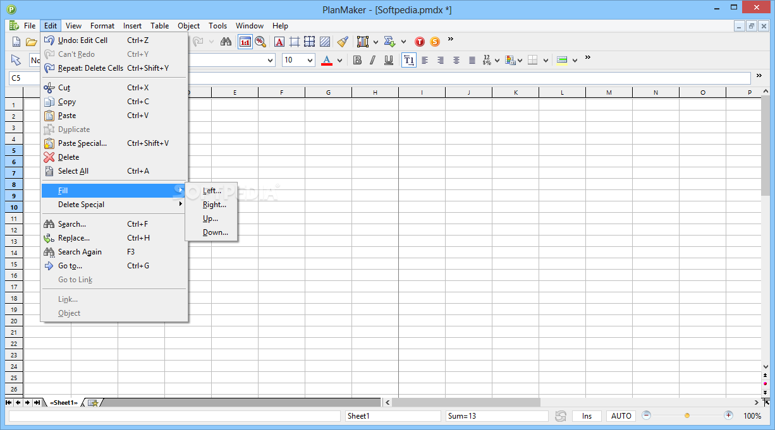Expand the font color dropdown arrow
This screenshot has height=430, width=775.
point(339,60)
